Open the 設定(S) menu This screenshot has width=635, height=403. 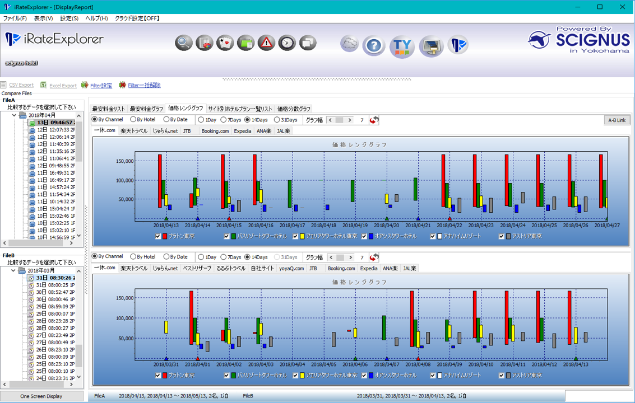pos(69,18)
